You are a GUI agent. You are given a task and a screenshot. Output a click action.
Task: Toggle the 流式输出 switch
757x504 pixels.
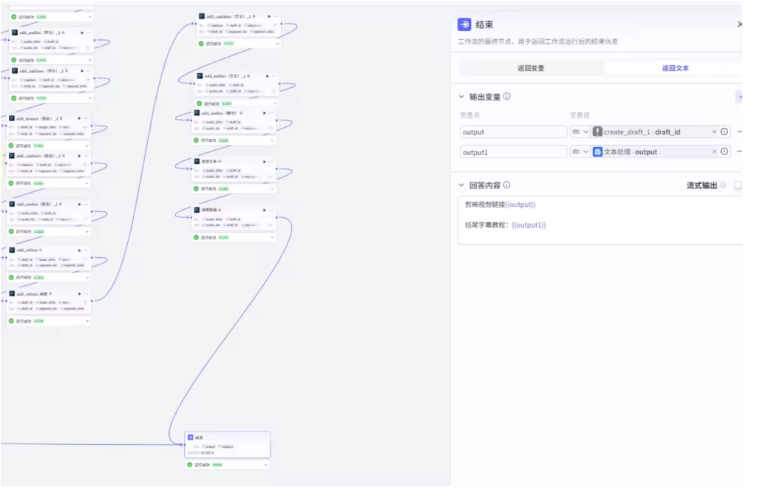pyautogui.click(x=737, y=185)
